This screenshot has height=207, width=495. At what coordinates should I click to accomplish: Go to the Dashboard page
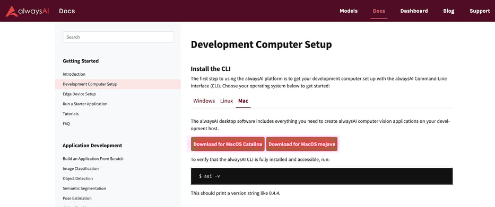pyautogui.click(x=414, y=11)
